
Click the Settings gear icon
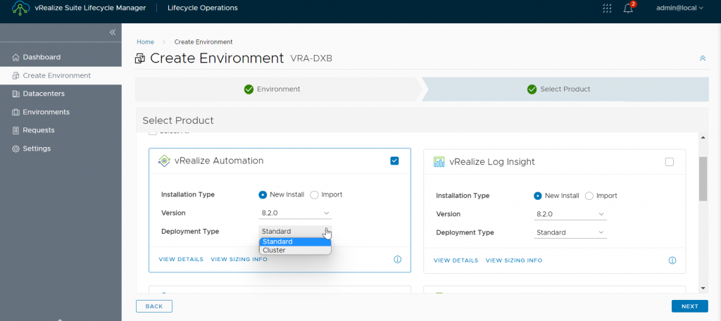click(15, 149)
